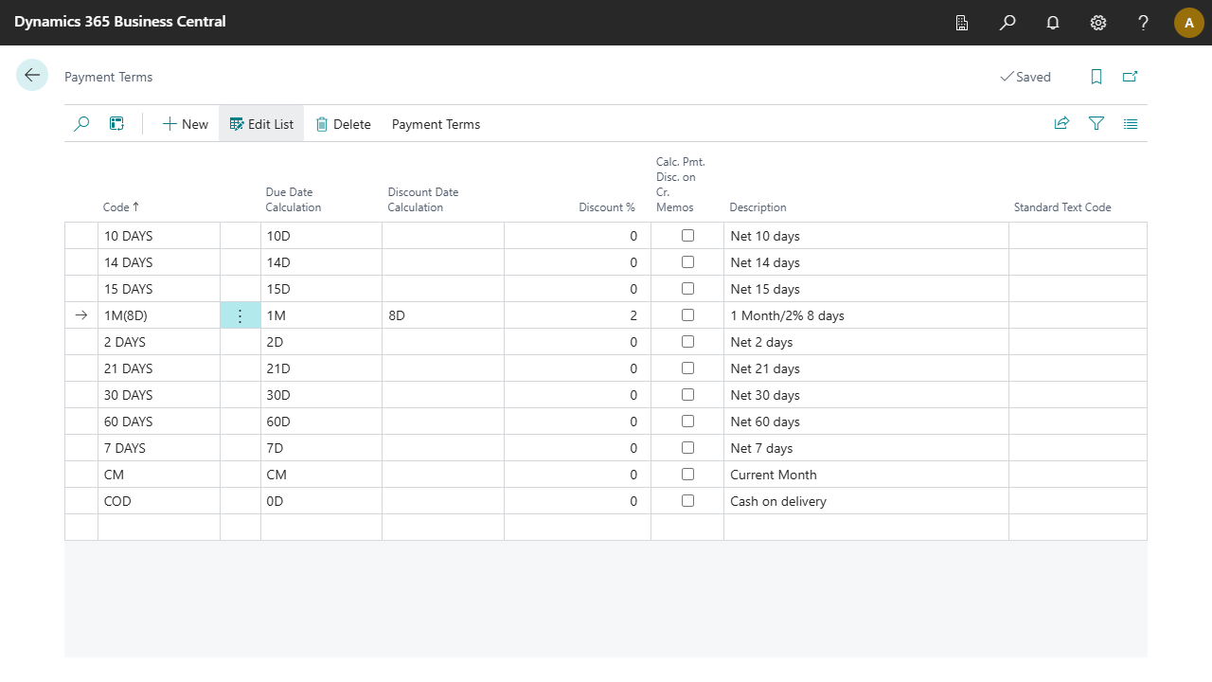Image resolution: width=1212 pixels, height=682 pixels.
Task: Click the back arrow button
Action: (32, 76)
